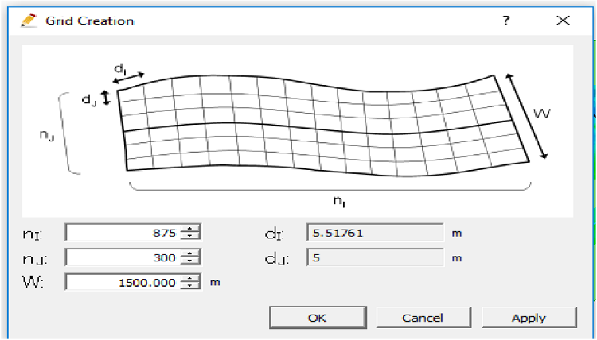Click the pencil icon in title bar
This screenshot has width=597, height=340.
click(29, 21)
